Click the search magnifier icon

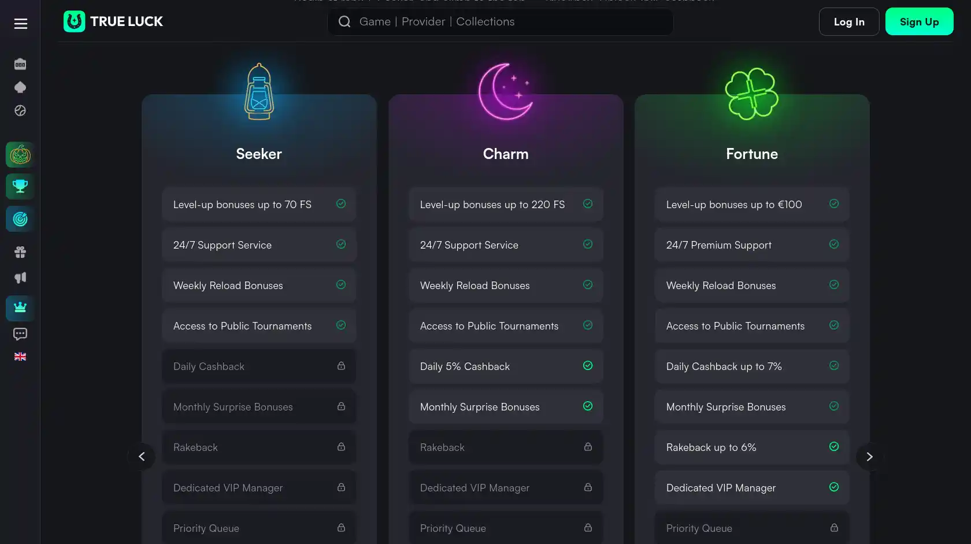click(x=344, y=22)
